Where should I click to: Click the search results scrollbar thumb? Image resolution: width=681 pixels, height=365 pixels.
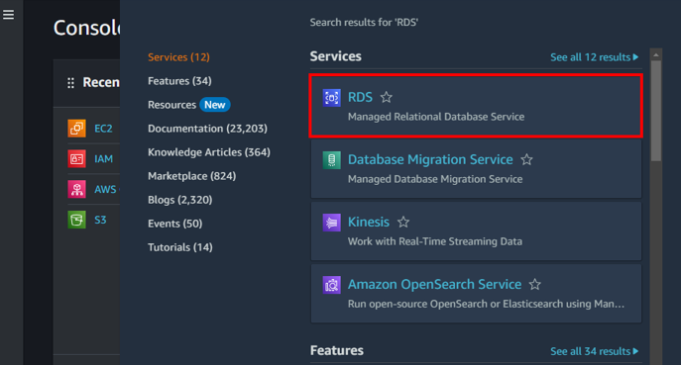[x=656, y=111]
